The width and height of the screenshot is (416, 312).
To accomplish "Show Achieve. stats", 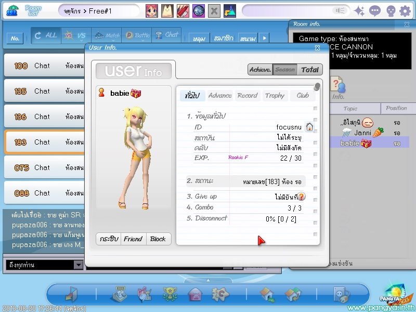I will [261, 70].
